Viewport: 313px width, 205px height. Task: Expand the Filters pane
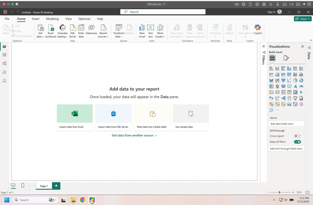[x=263, y=46]
